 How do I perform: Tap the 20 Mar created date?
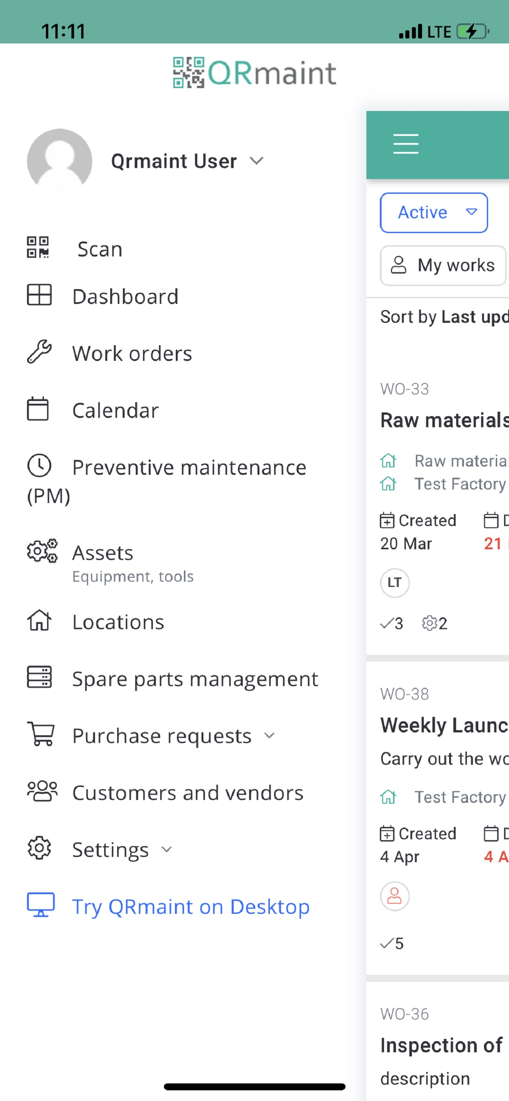[x=406, y=544]
